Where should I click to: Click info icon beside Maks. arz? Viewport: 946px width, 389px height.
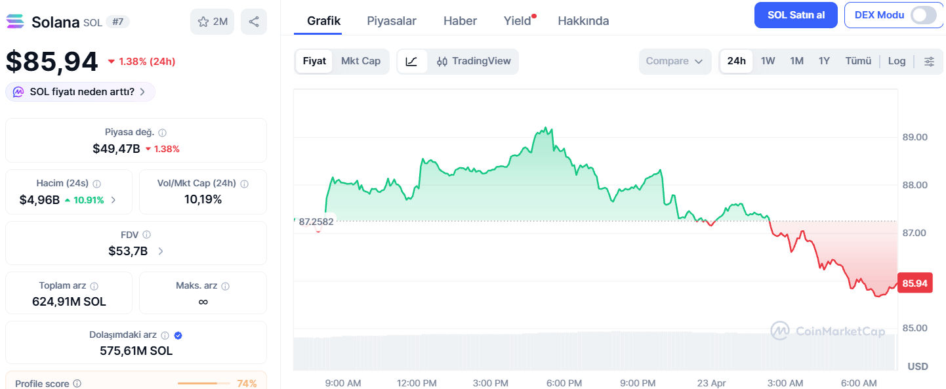[225, 286]
